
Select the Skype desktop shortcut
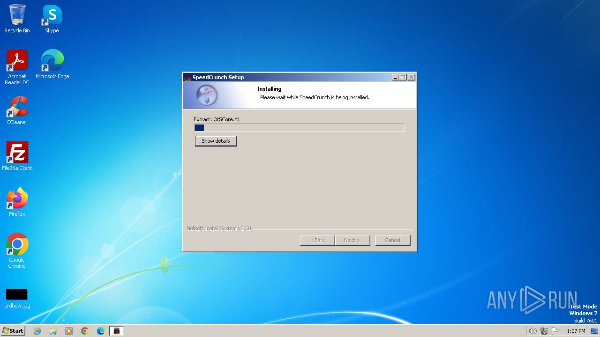(x=52, y=19)
